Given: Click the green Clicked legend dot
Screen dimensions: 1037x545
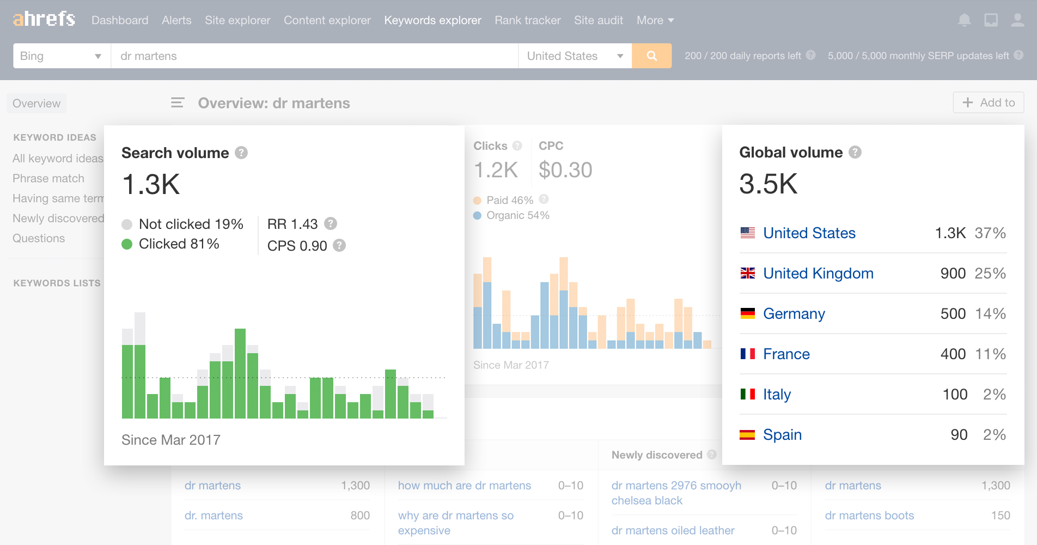Looking at the screenshot, I should (127, 244).
